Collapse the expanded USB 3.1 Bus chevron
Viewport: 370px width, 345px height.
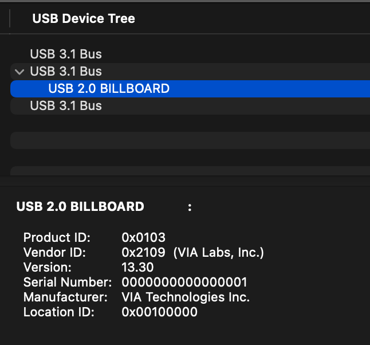pyautogui.click(x=19, y=72)
